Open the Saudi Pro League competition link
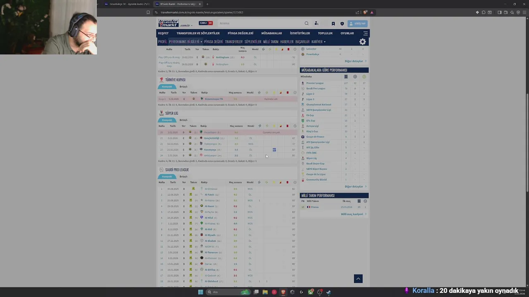This screenshot has height=297, width=529. (x=316, y=89)
